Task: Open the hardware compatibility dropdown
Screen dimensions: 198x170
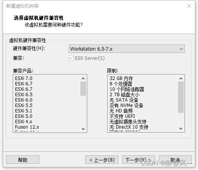Action: coord(127,49)
